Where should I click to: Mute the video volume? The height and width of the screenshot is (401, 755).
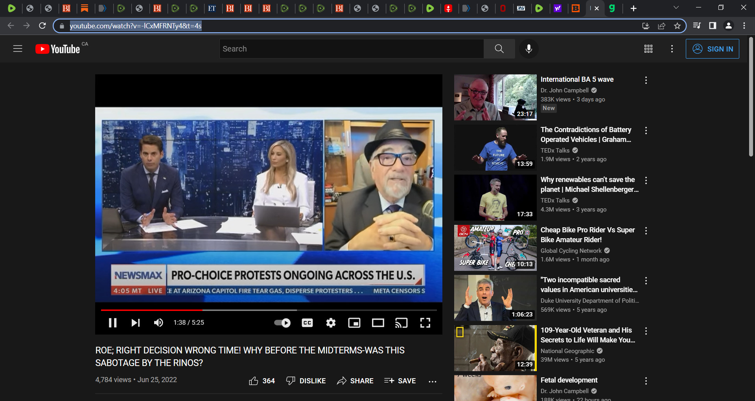158,323
